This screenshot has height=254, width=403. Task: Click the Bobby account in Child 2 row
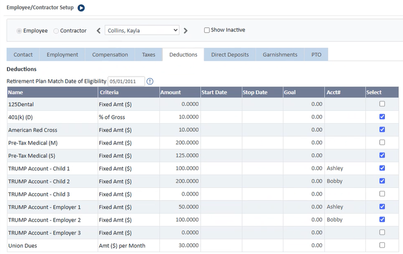[x=334, y=181]
